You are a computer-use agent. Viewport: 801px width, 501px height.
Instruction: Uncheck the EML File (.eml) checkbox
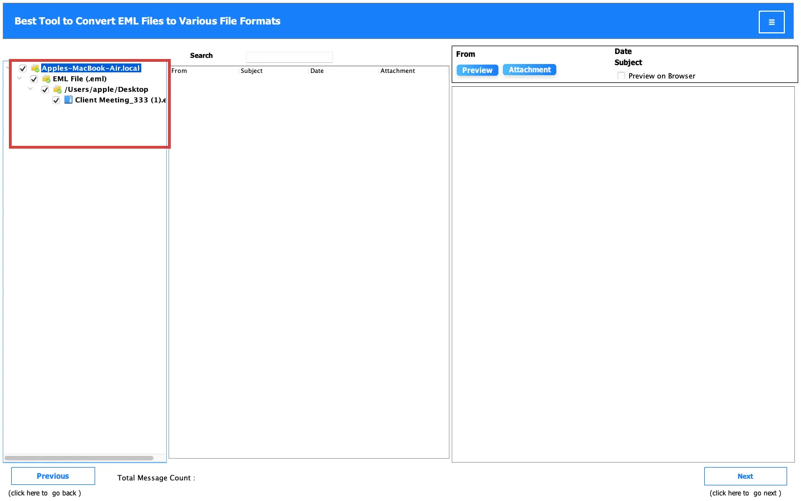click(x=34, y=79)
